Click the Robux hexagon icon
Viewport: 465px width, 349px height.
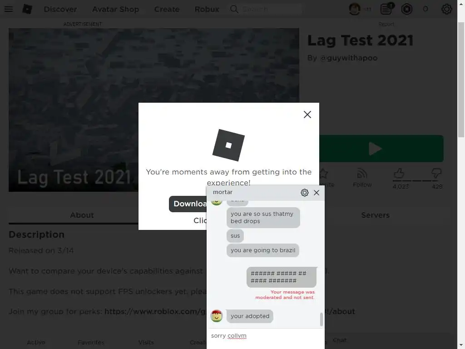(x=406, y=9)
